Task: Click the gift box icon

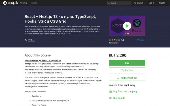Action: tap(110, 98)
